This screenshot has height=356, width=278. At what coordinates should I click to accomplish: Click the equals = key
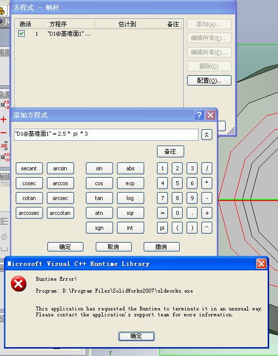(x=162, y=213)
